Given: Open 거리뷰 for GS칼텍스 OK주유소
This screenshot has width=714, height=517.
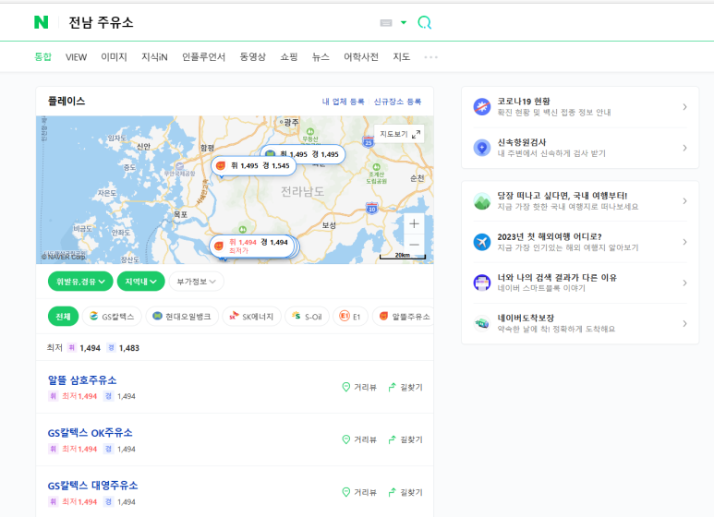Looking at the screenshot, I should [x=359, y=439].
